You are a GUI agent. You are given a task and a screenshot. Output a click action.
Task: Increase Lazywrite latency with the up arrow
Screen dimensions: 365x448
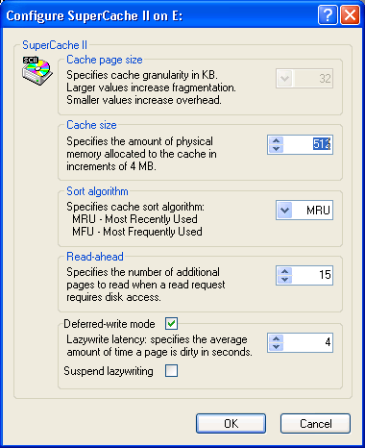(276, 338)
